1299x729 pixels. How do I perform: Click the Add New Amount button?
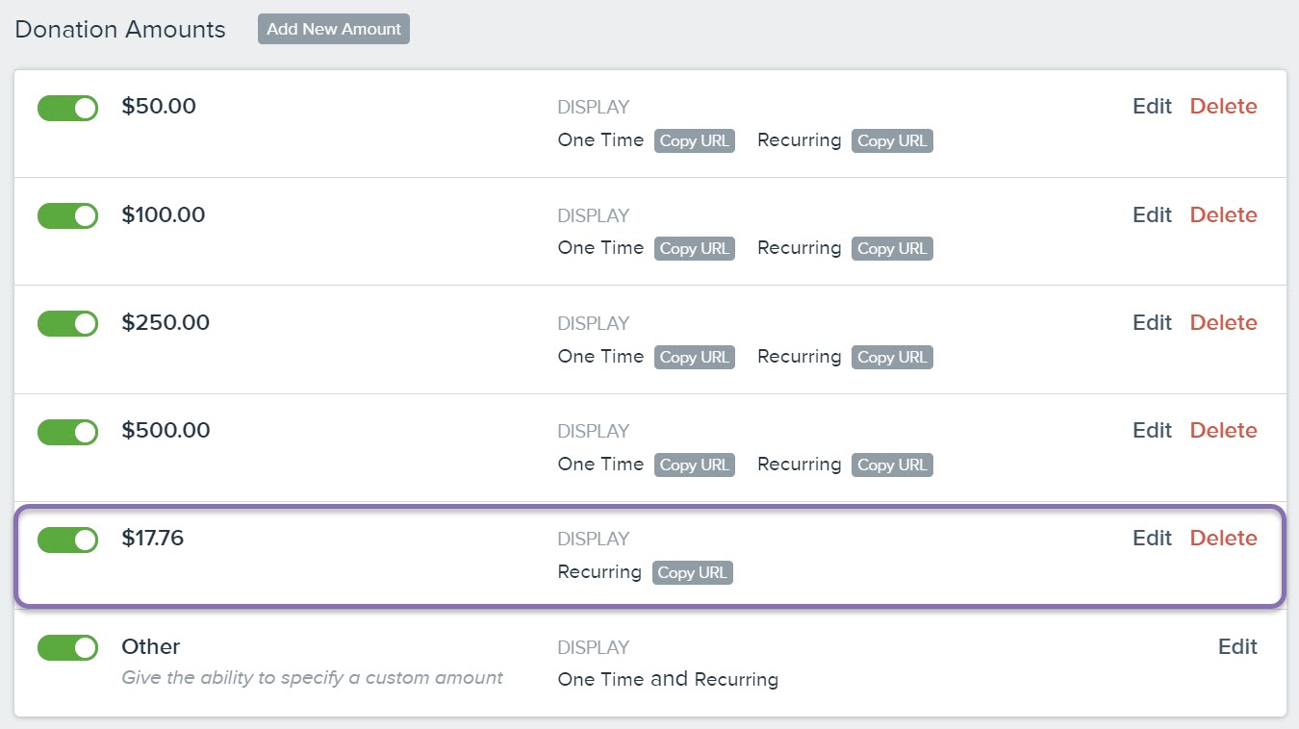(x=334, y=29)
